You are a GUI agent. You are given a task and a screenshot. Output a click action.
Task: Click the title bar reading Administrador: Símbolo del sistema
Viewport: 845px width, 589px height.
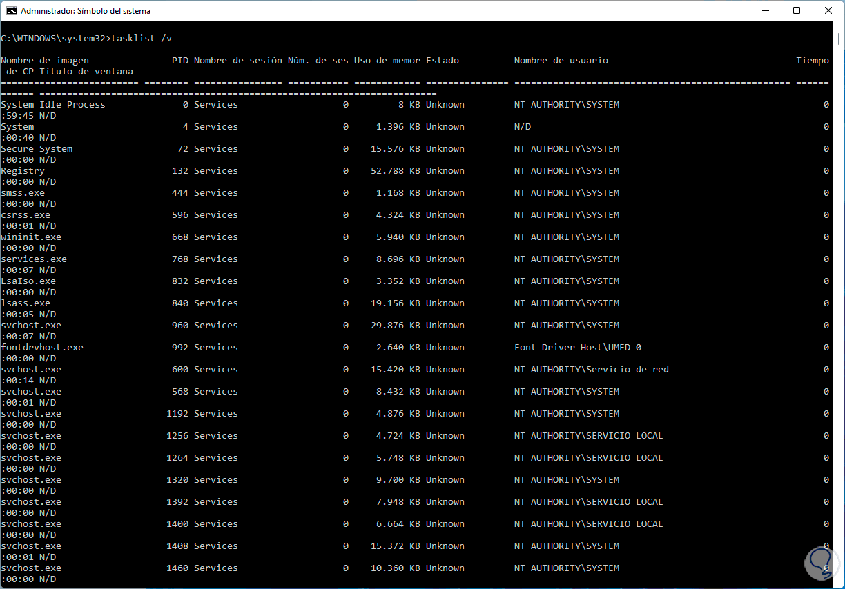pos(84,10)
